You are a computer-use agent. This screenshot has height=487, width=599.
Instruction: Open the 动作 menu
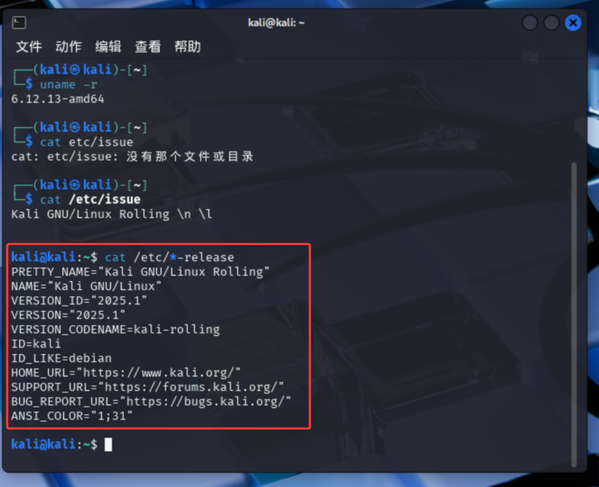69,47
